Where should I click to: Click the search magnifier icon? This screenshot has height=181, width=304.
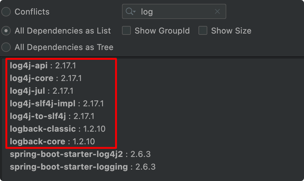(129, 12)
